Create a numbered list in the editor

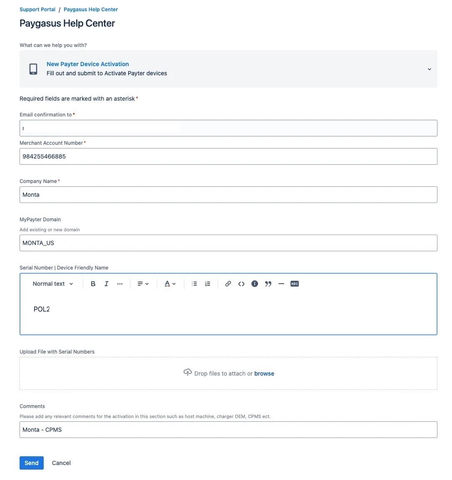pyautogui.click(x=207, y=284)
